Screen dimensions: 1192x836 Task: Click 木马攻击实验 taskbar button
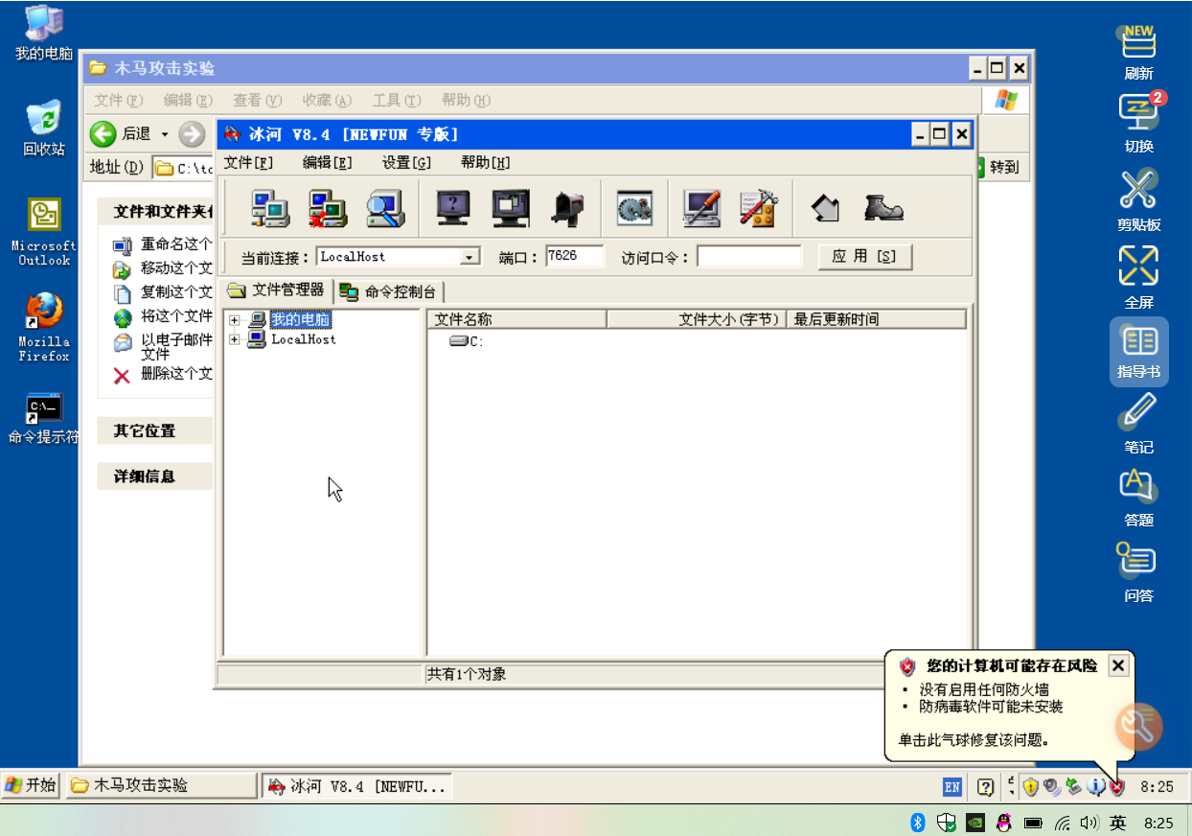[x=161, y=786]
